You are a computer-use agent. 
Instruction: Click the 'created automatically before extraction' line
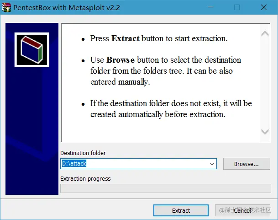(x=158, y=114)
